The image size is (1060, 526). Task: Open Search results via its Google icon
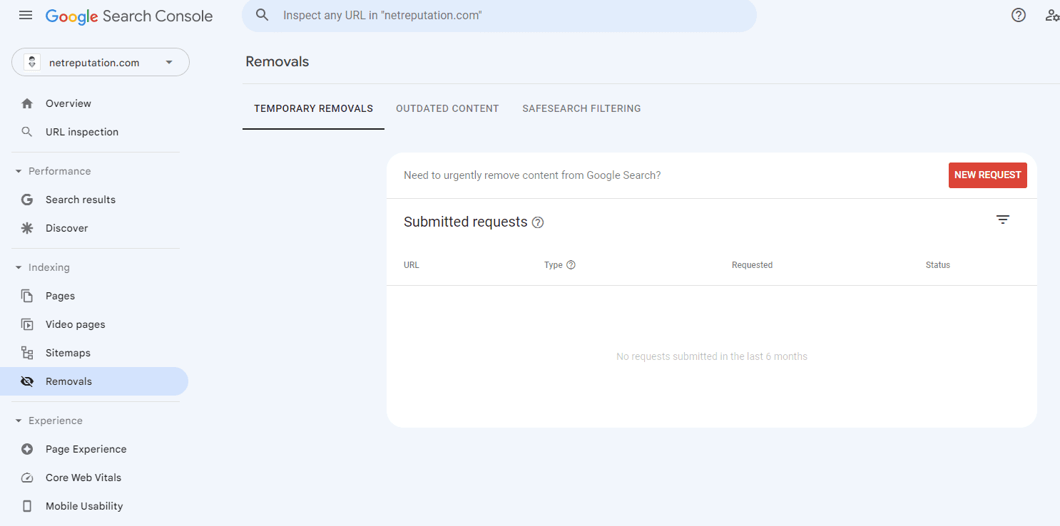[x=27, y=199]
